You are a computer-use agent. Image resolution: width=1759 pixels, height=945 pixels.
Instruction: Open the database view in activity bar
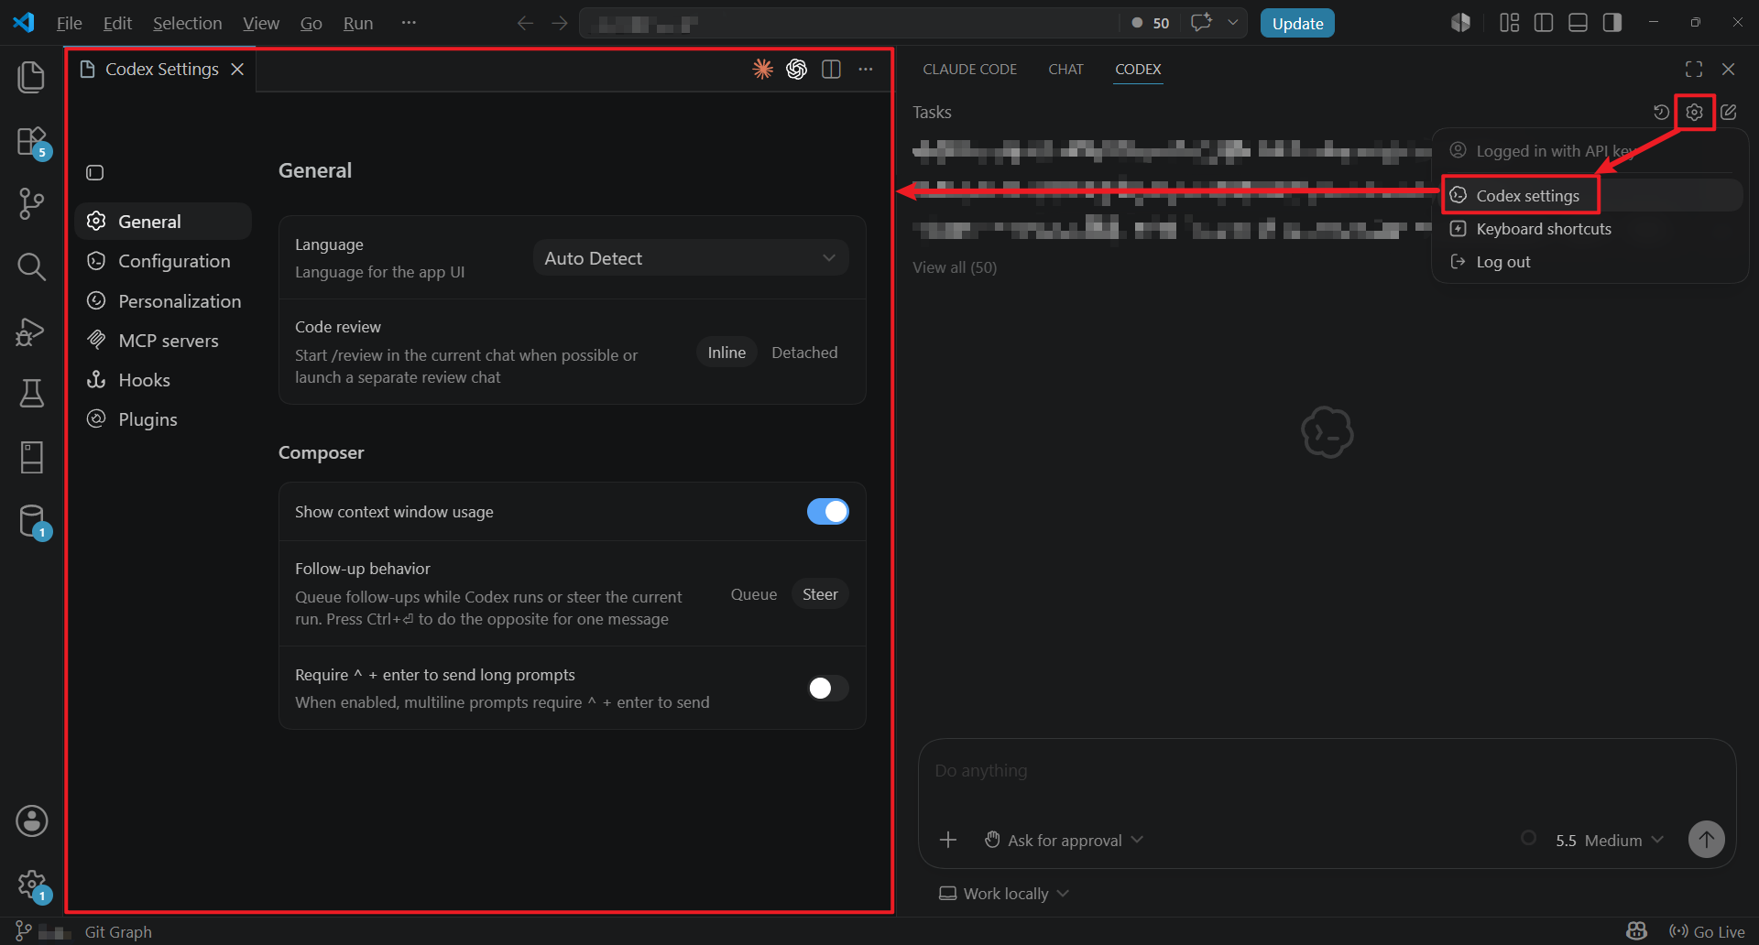coord(31,520)
